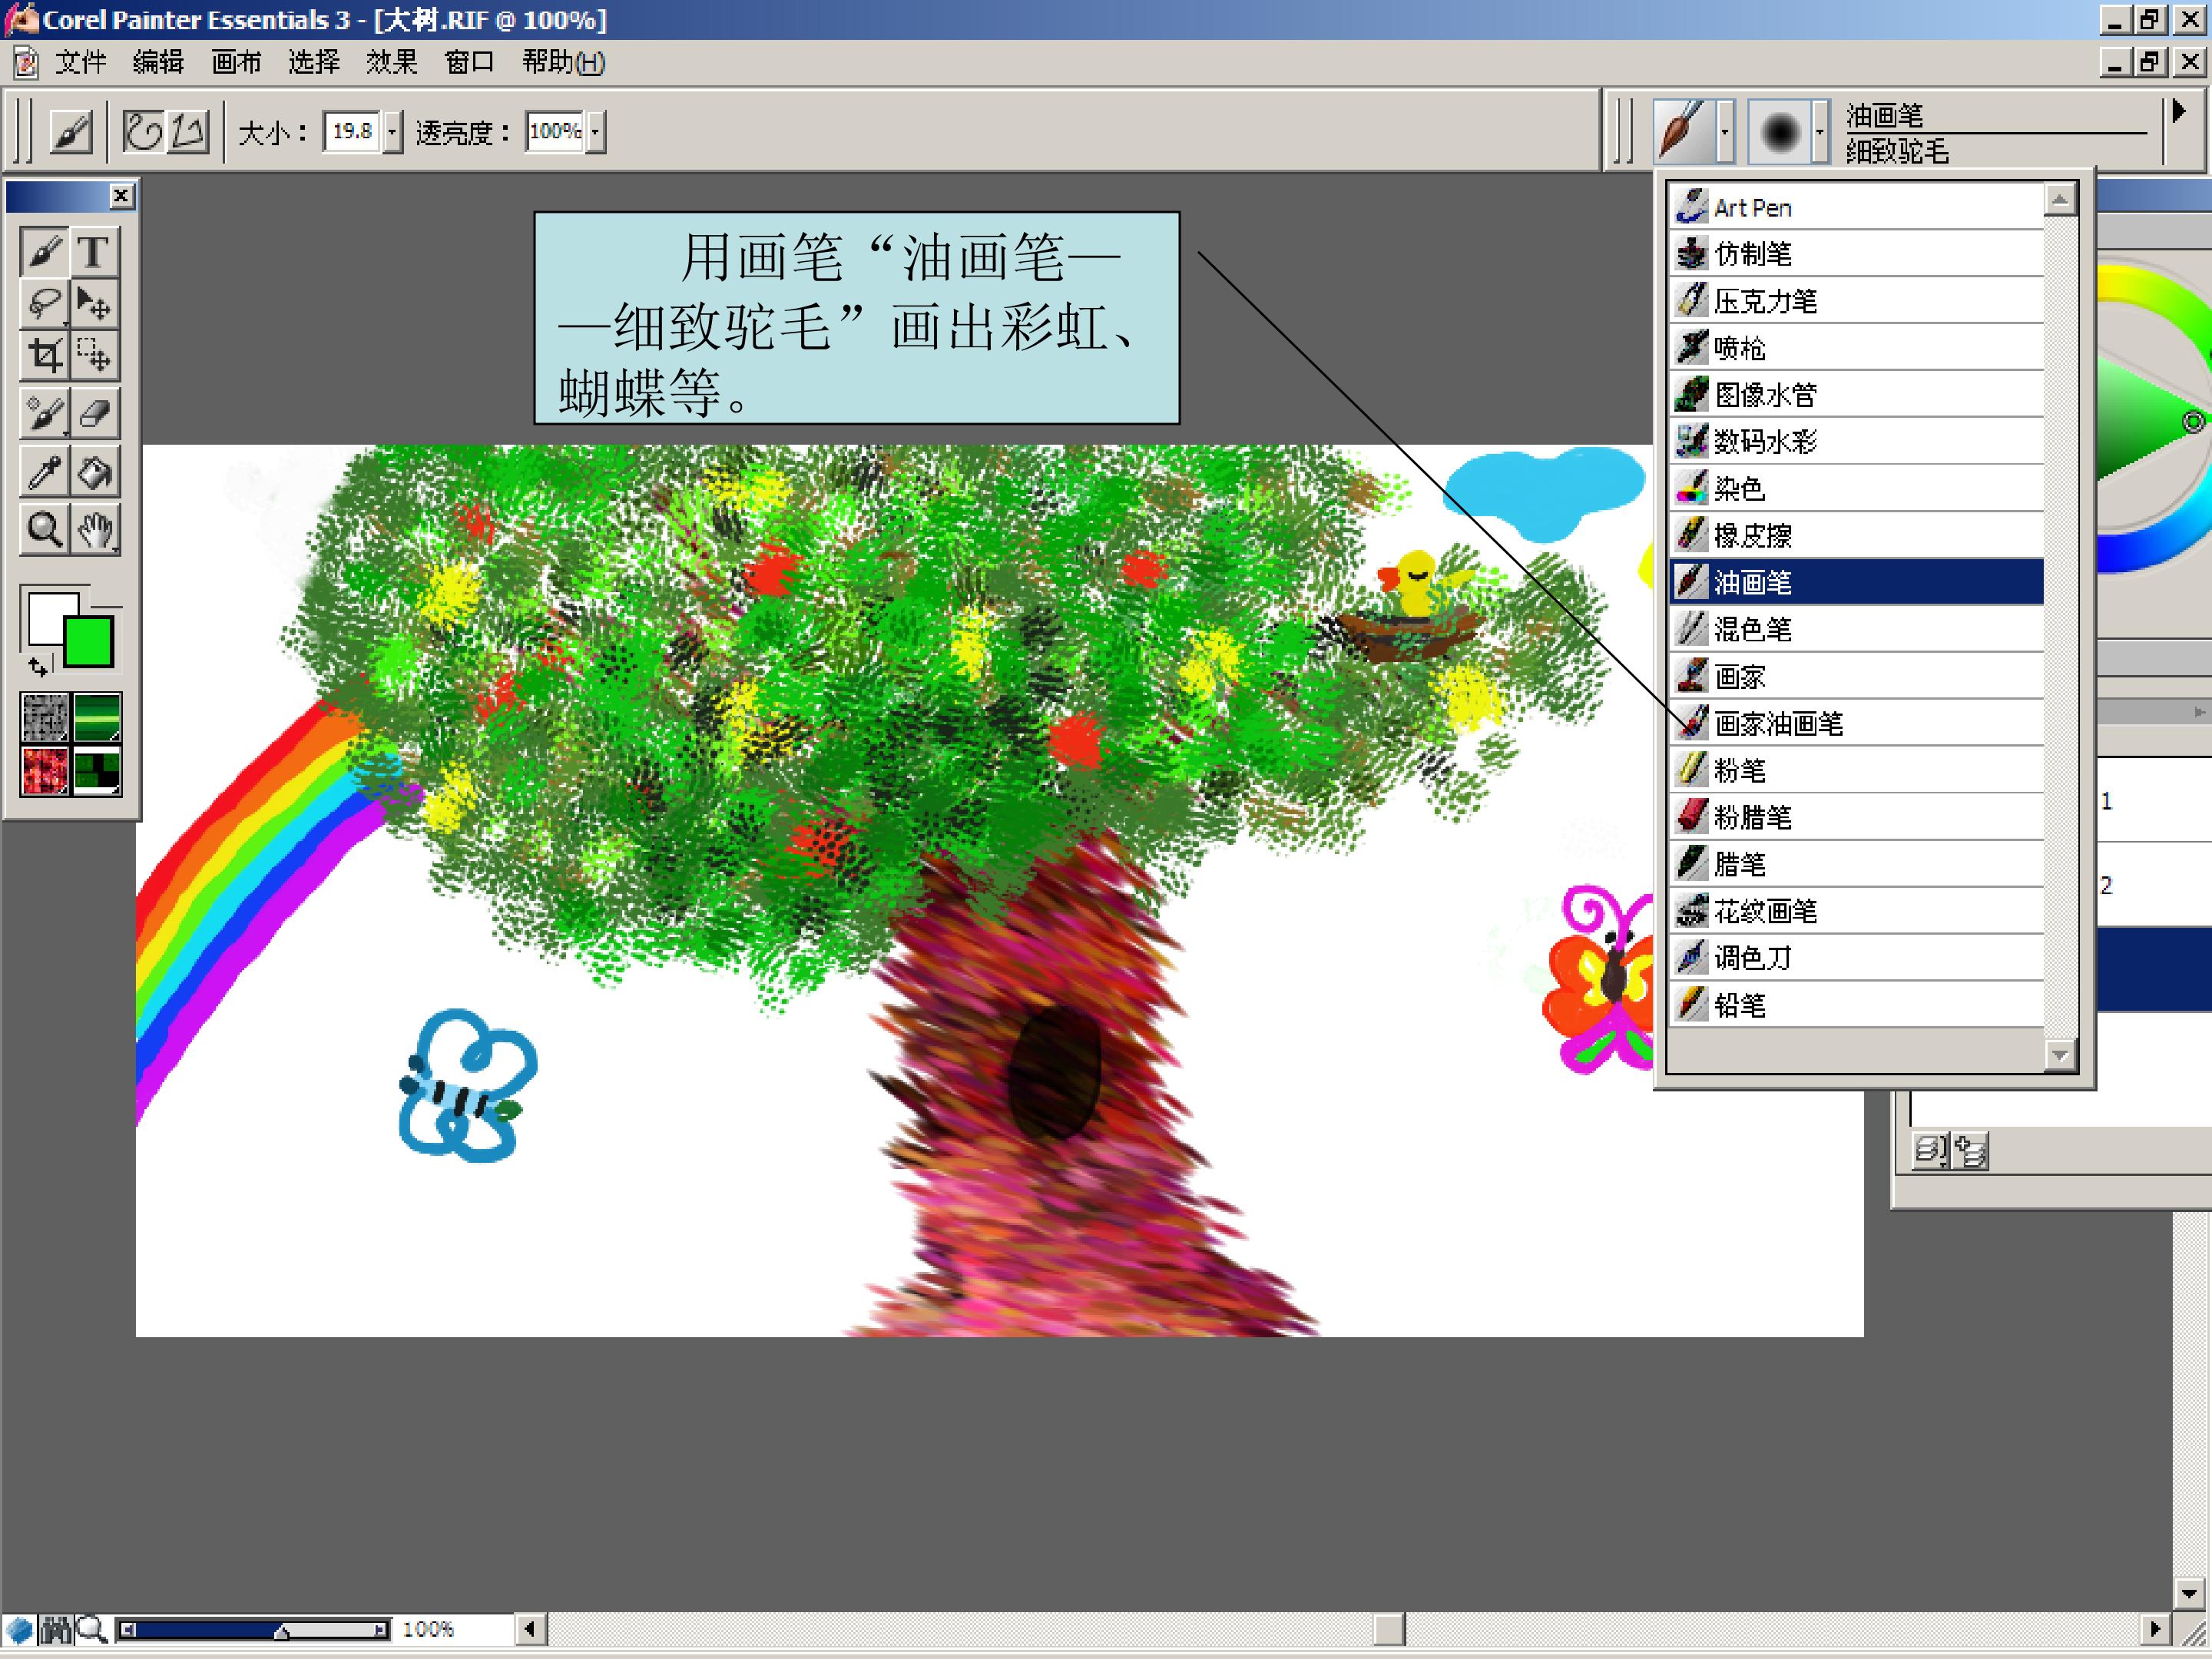Image resolution: width=2212 pixels, height=1659 pixels.
Task: Open the brush selector flyout menu arrow
Action: 2179,111
